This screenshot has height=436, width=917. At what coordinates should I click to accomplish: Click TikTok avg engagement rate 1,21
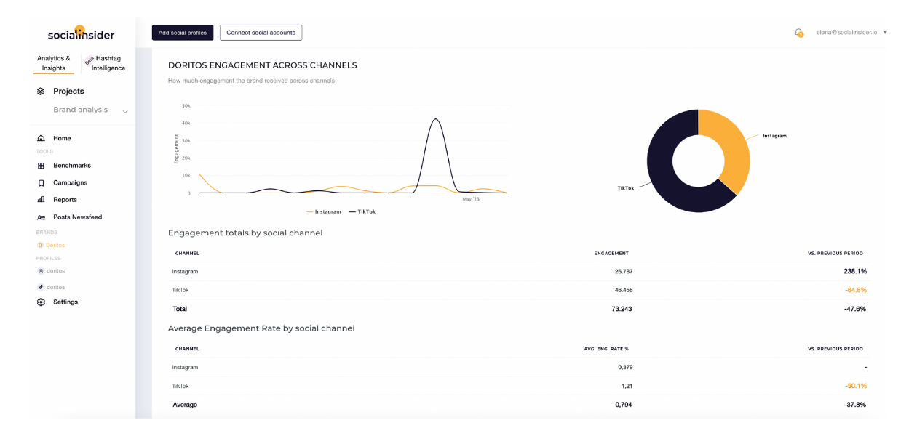pyautogui.click(x=627, y=386)
